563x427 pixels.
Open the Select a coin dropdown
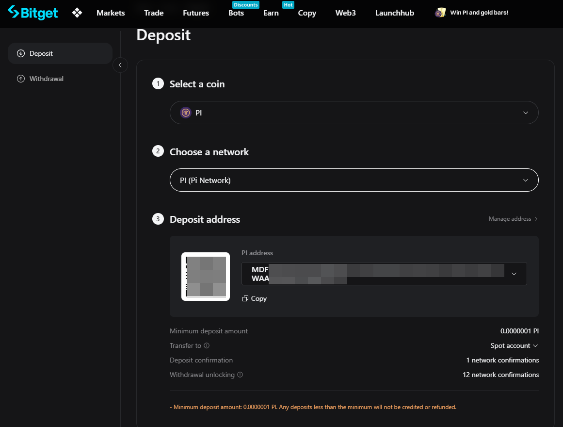[354, 113]
